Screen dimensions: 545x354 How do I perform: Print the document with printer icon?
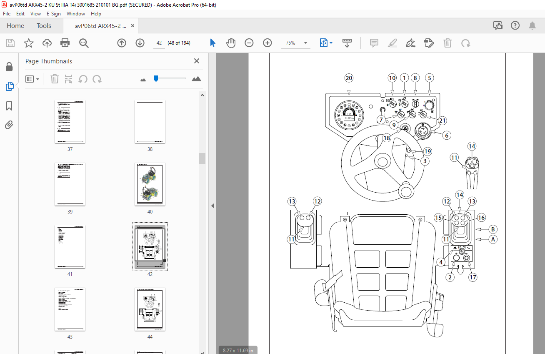(x=65, y=43)
